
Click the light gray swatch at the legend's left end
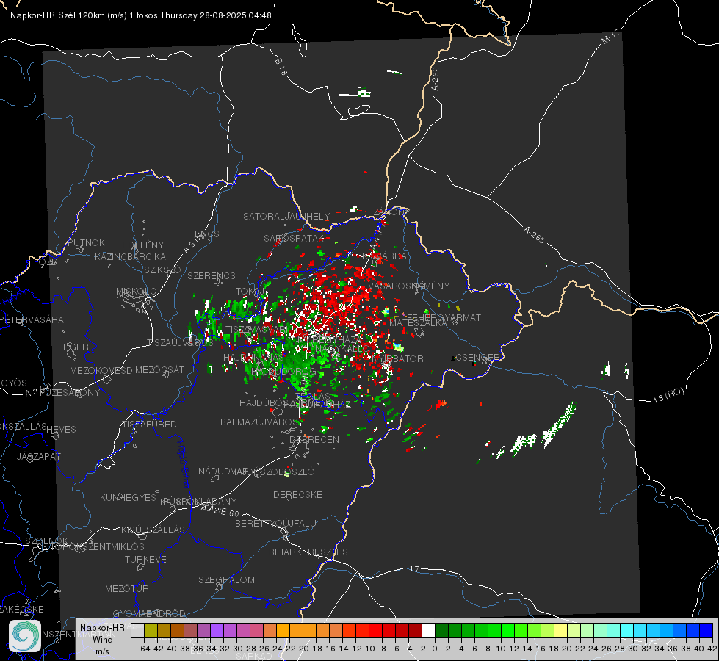137,630
